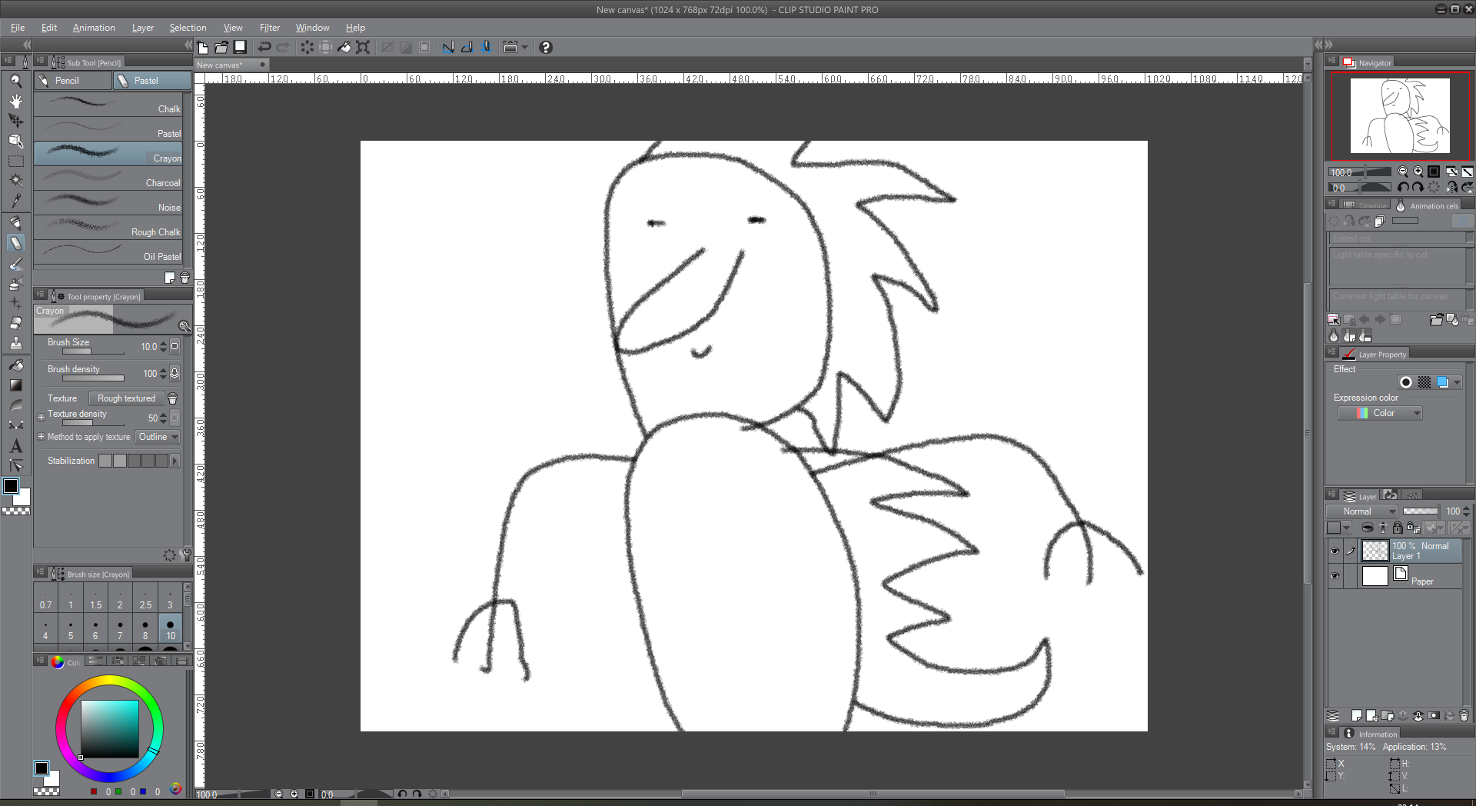Choose the Chalk brush
This screenshot has height=806, width=1476.
point(108,105)
